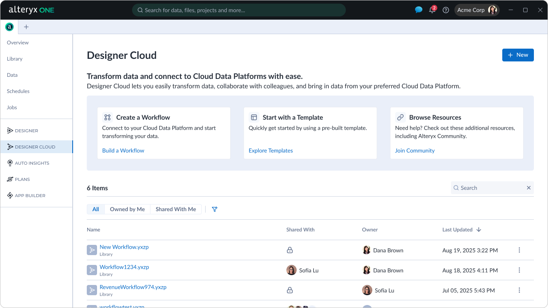The height and width of the screenshot is (308, 548).
Task: Expand row actions for RevenueWorkflow974.yxzp
Action: [519, 291]
